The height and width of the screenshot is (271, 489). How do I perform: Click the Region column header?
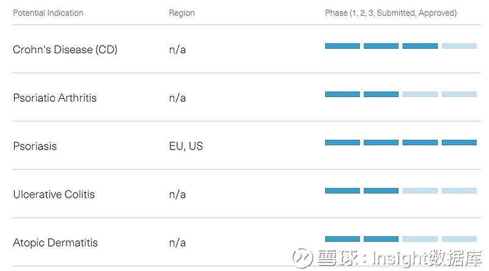pos(181,13)
